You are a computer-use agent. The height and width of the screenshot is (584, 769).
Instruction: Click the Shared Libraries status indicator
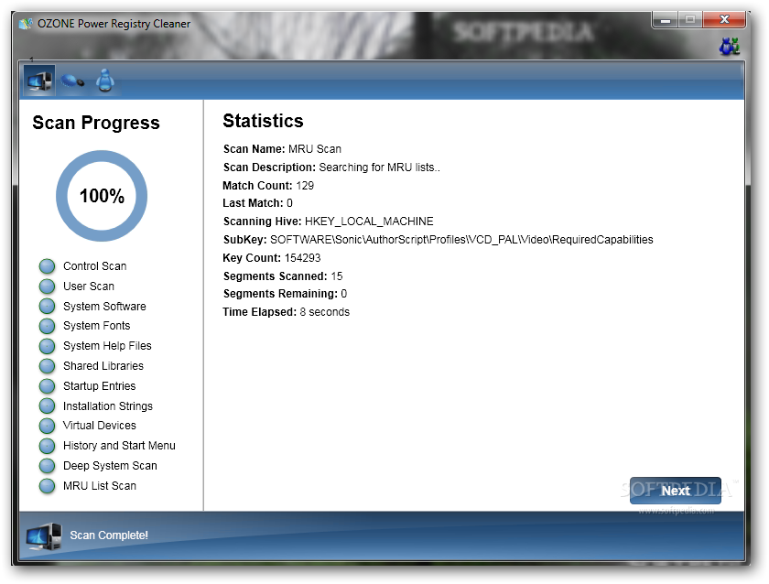tap(47, 366)
